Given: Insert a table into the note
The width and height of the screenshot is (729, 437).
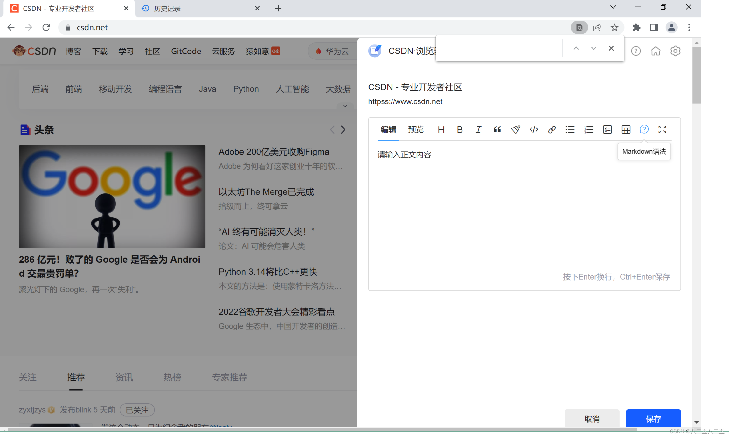Looking at the screenshot, I should [626, 130].
